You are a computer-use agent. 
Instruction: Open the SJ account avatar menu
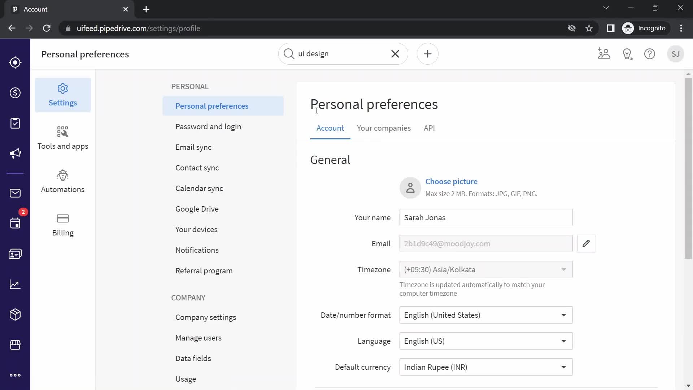[x=676, y=54]
